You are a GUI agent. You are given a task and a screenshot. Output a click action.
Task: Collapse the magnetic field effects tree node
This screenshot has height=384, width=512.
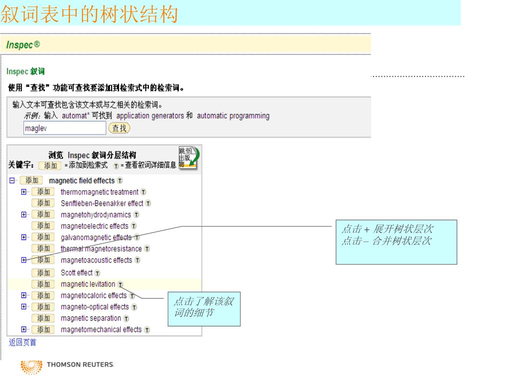tap(12, 180)
